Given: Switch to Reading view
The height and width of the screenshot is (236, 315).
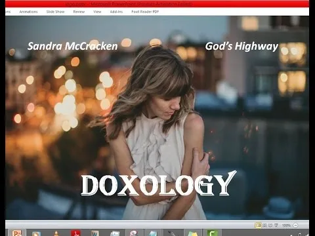Looking at the screenshot, I should click(x=270, y=225).
